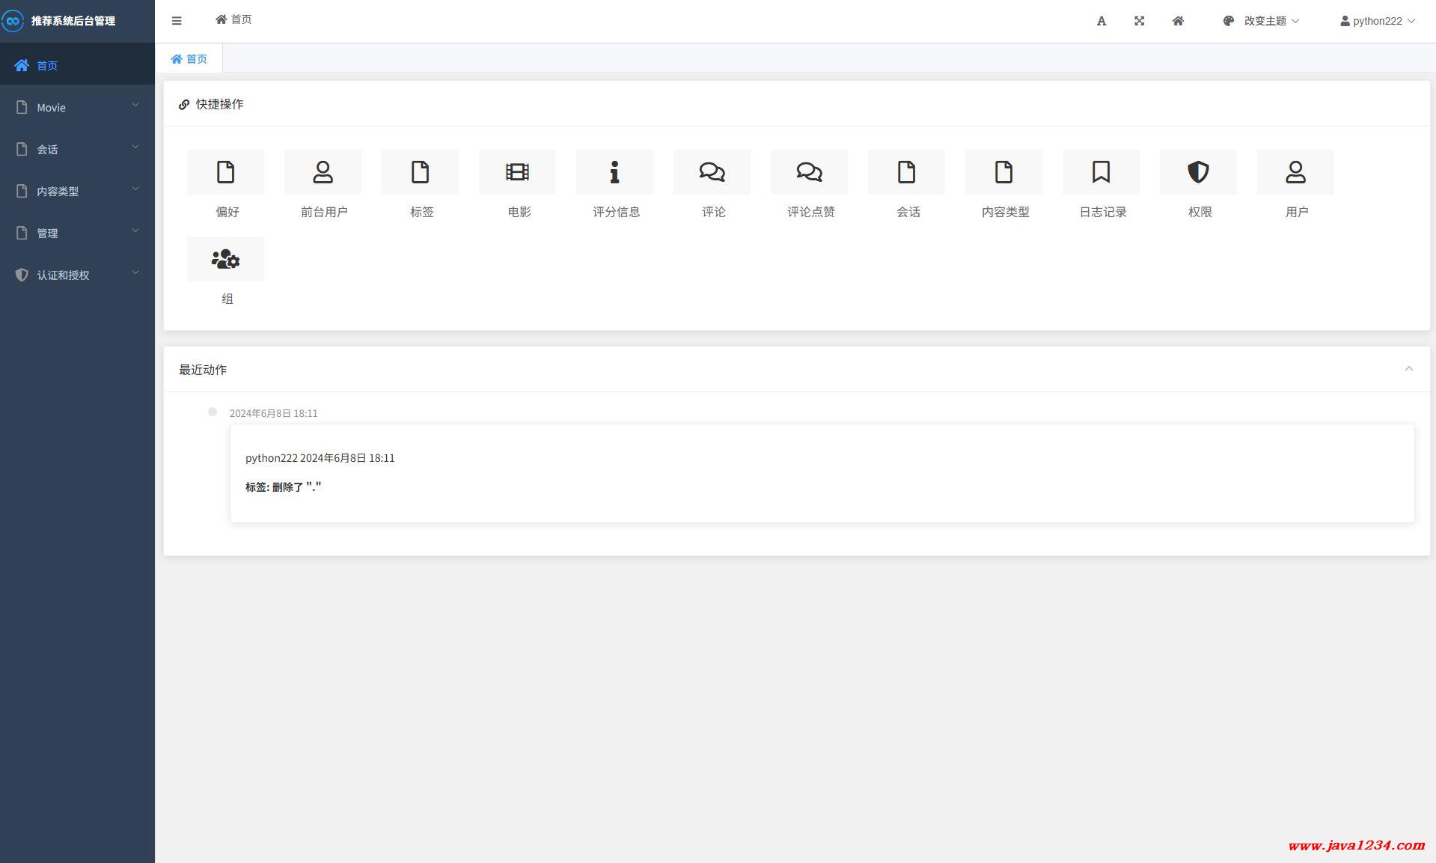Click the 推荐系统后台管理 logo title
Viewport: 1436px width, 863px height.
coord(73,21)
